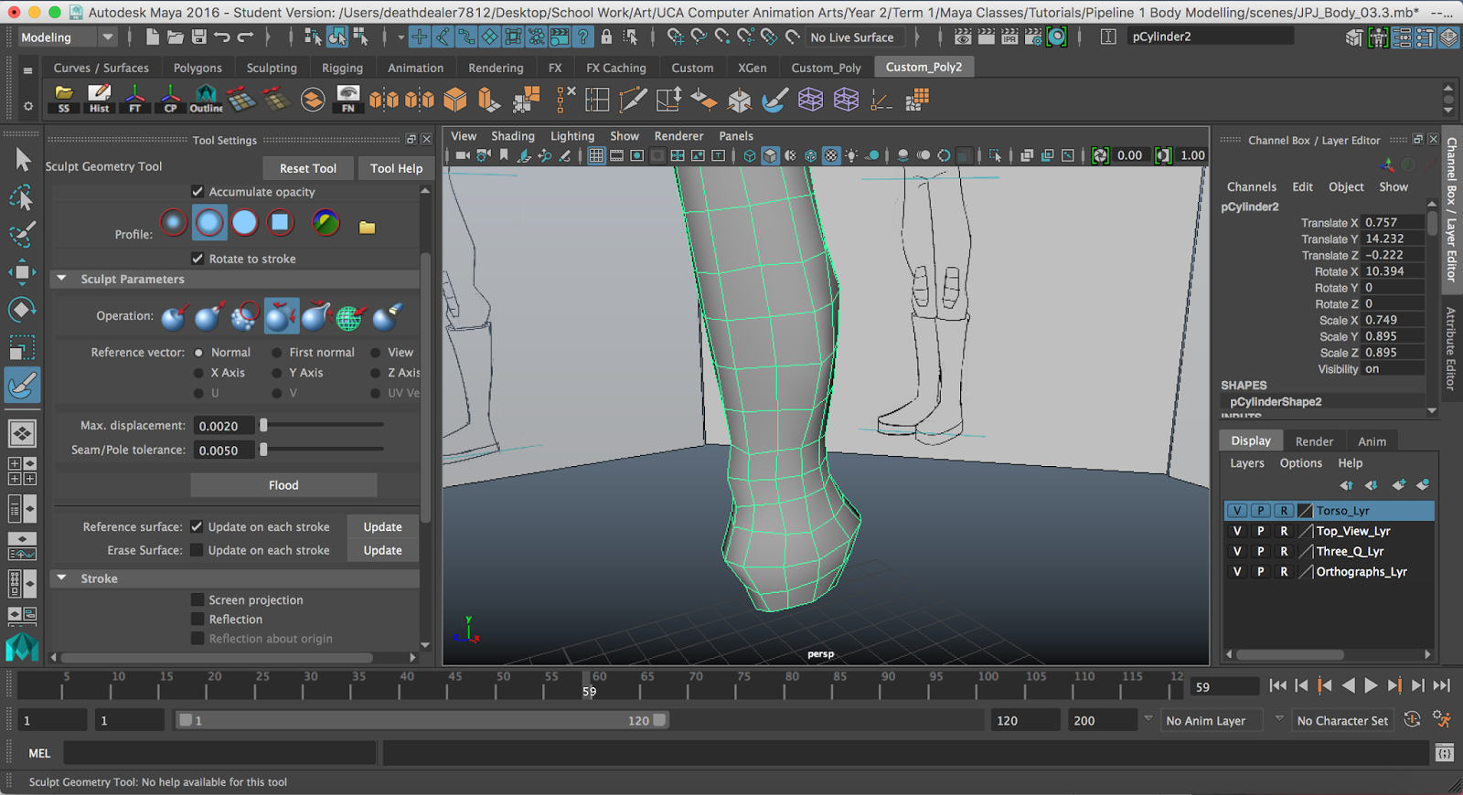Choose the square brush profile

(x=280, y=222)
